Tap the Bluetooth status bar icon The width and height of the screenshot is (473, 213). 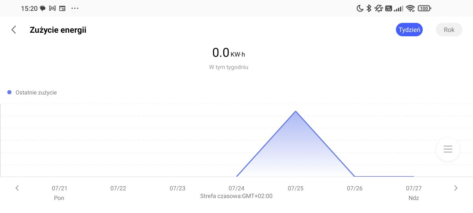coord(369,8)
